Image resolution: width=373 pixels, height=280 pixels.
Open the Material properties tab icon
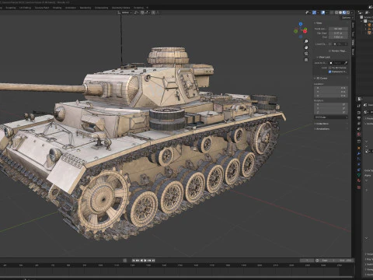tap(359, 180)
